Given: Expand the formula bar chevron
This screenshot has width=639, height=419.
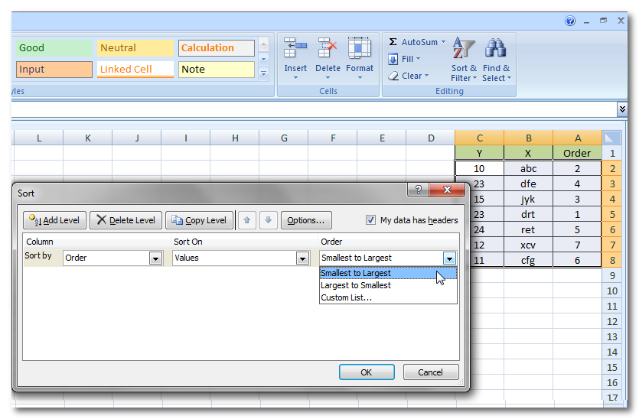Looking at the screenshot, I should (x=622, y=110).
